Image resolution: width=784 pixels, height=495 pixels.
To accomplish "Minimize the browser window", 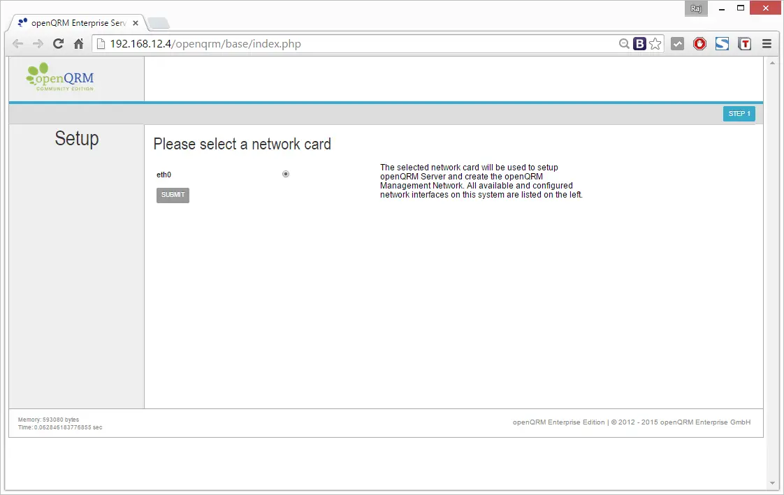I will (722, 8).
